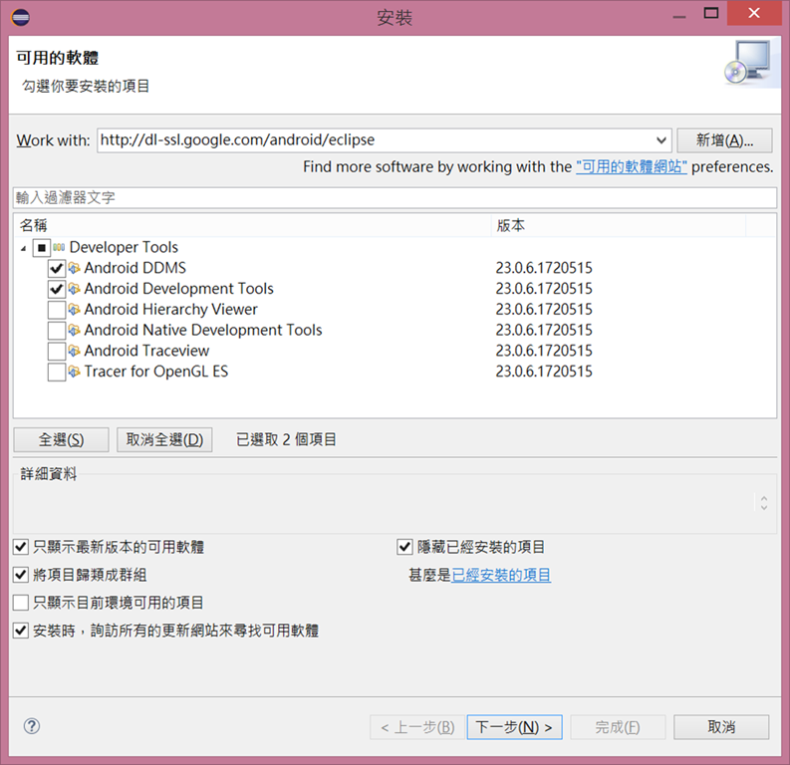Uncheck Android Development Tools checkbox
Viewport: 790px width, 765px height.
[x=57, y=289]
